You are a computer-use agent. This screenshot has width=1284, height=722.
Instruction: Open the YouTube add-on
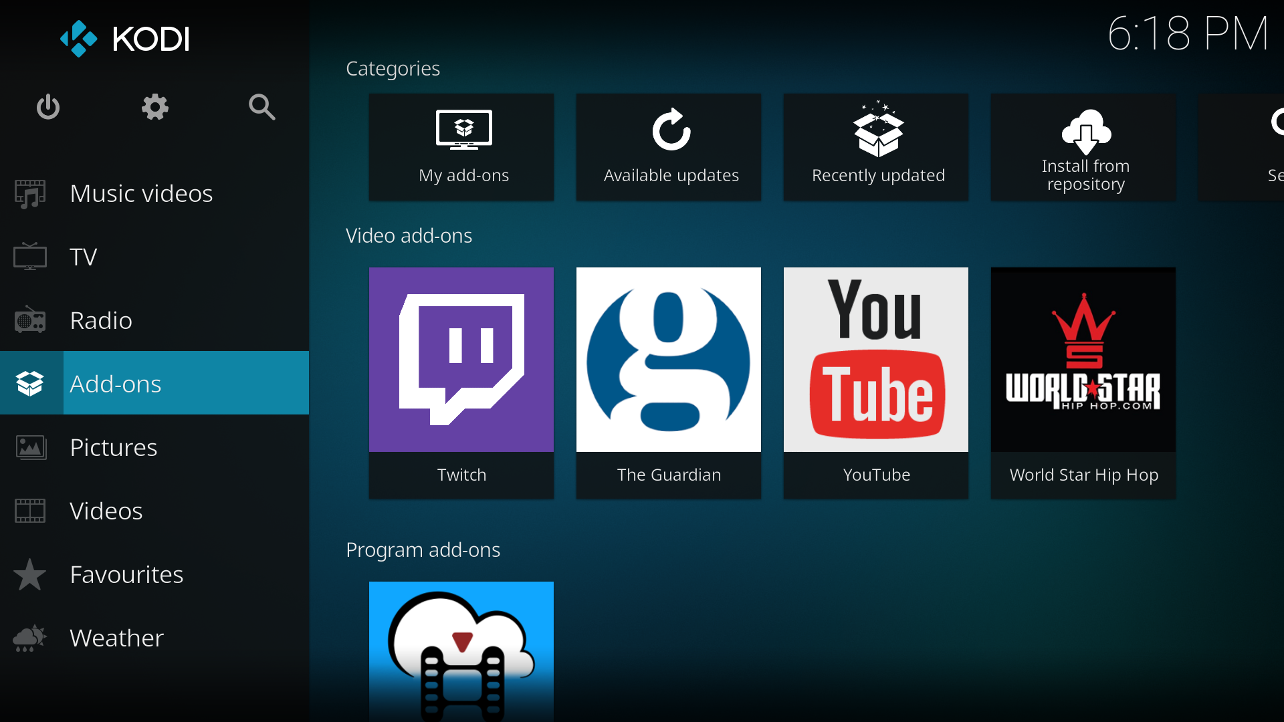pyautogui.click(x=876, y=382)
